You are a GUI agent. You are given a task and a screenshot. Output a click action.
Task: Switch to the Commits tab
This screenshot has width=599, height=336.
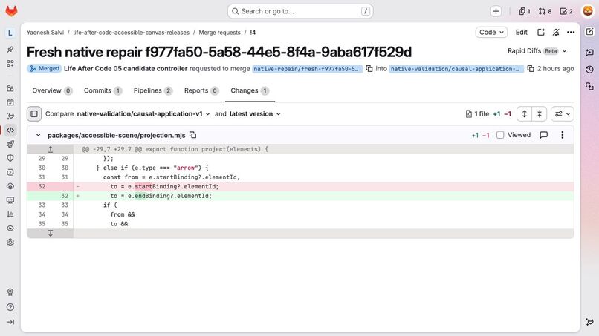click(x=103, y=90)
